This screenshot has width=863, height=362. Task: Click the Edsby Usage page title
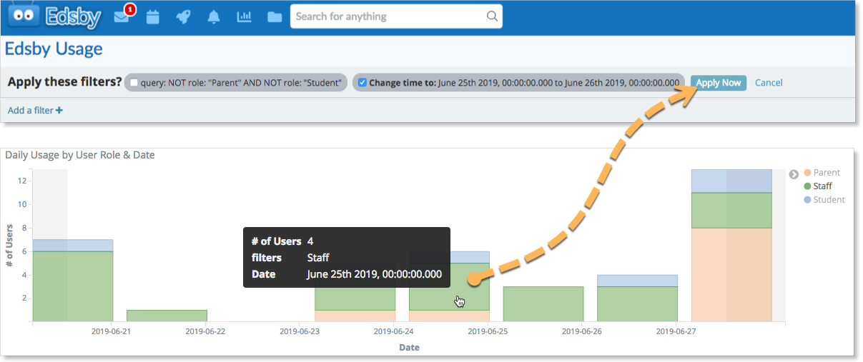(x=54, y=49)
